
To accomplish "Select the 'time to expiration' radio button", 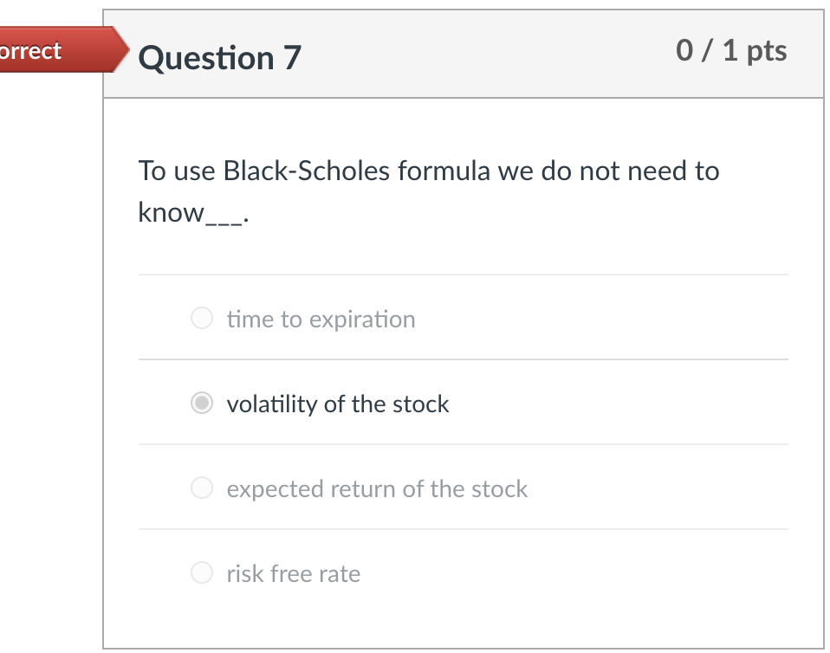I will [201, 319].
